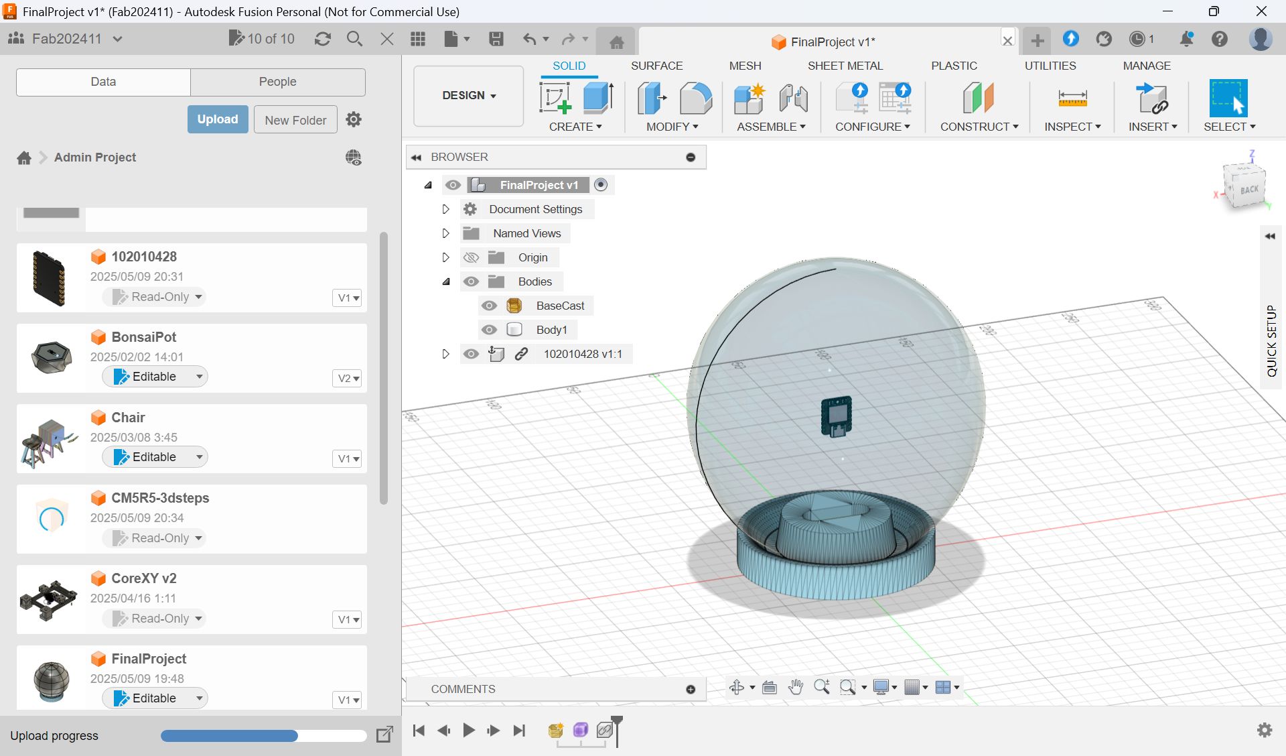Open the MODIFY menu dropdown
Screen dimensions: 1286x756
tap(672, 127)
